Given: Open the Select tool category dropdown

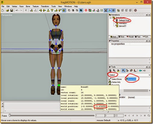Looking at the screenshot, I should (x=130, y=75).
